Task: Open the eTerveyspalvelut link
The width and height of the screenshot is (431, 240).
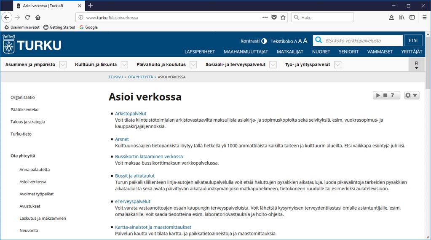Action: click(132, 201)
